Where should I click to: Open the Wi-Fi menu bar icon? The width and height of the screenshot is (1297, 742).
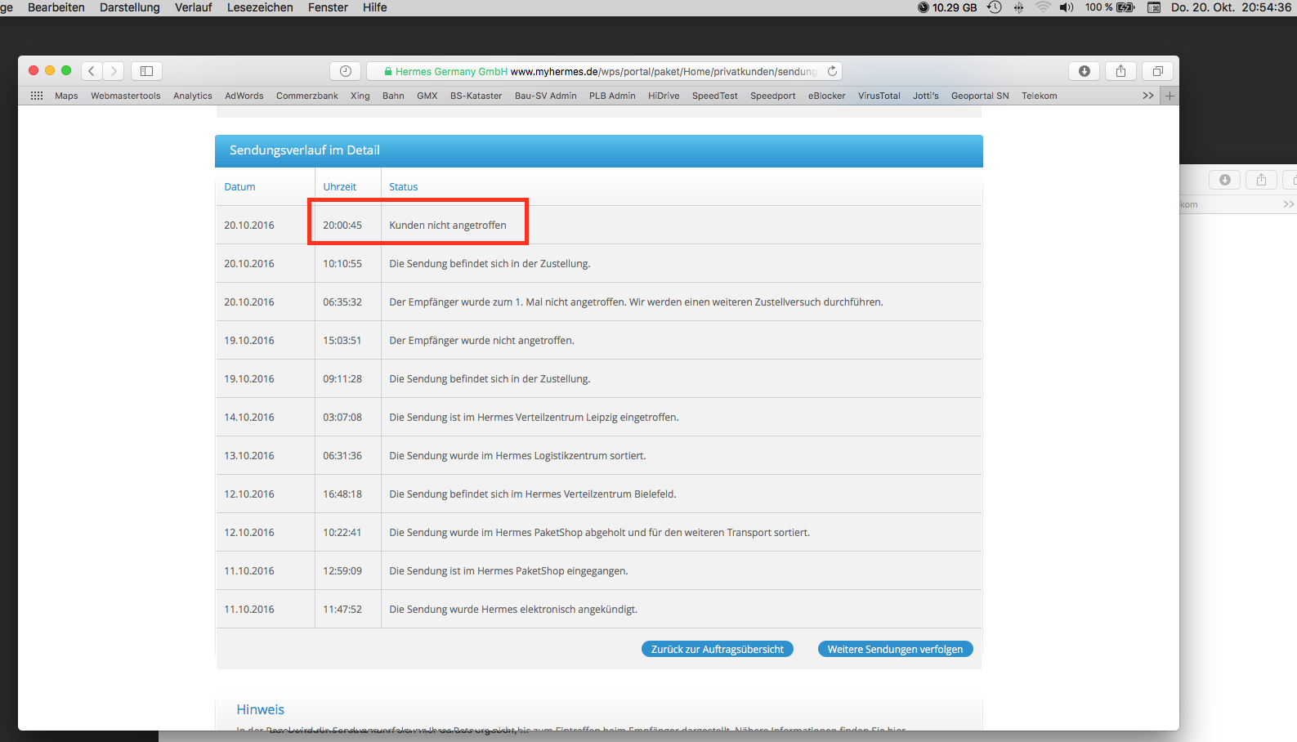click(x=1043, y=7)
